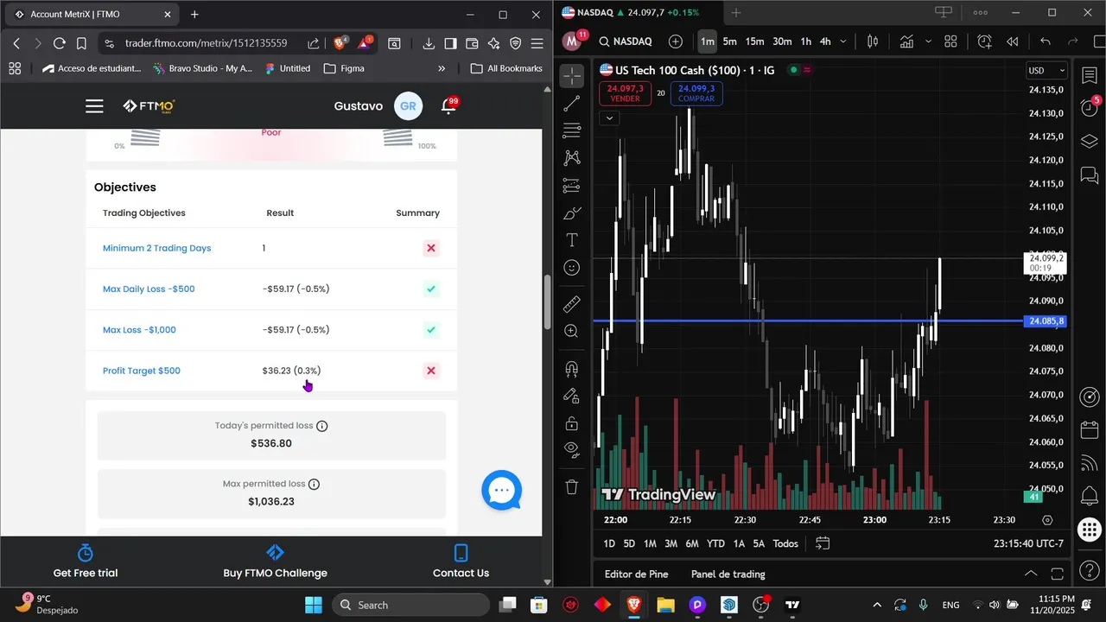Viewport: 1106px width, 622px height.
Task: Open the notifications bell in TradingView sidebar
Action: (x=1090, y=496)
